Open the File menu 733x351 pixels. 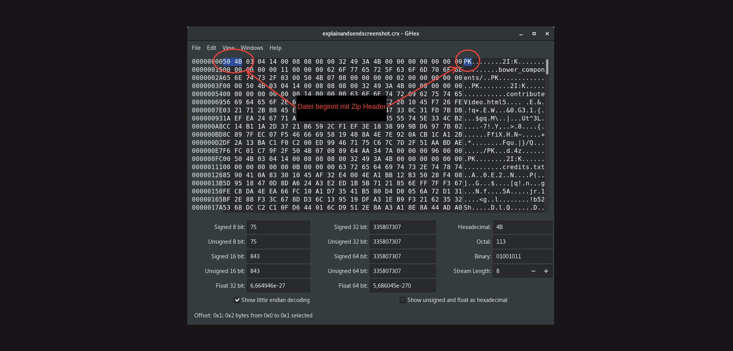pyautogui.click(x=196, y=48)
